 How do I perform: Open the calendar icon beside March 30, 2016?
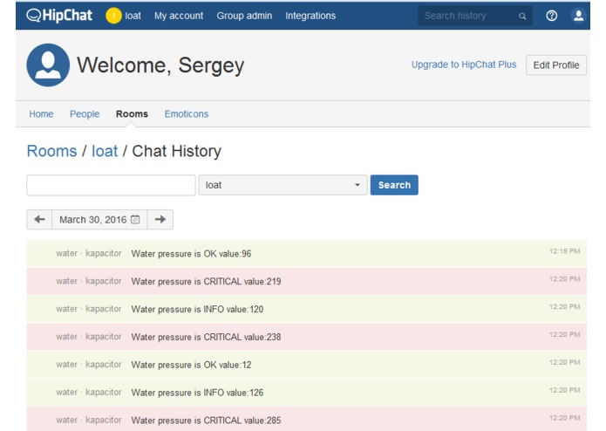point(135,220)
